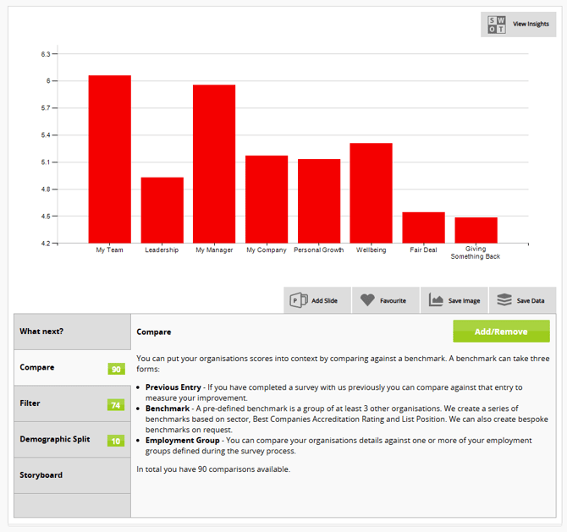
Task: Click the PowerPoint Add Slide icon
Action: (299, 300)
